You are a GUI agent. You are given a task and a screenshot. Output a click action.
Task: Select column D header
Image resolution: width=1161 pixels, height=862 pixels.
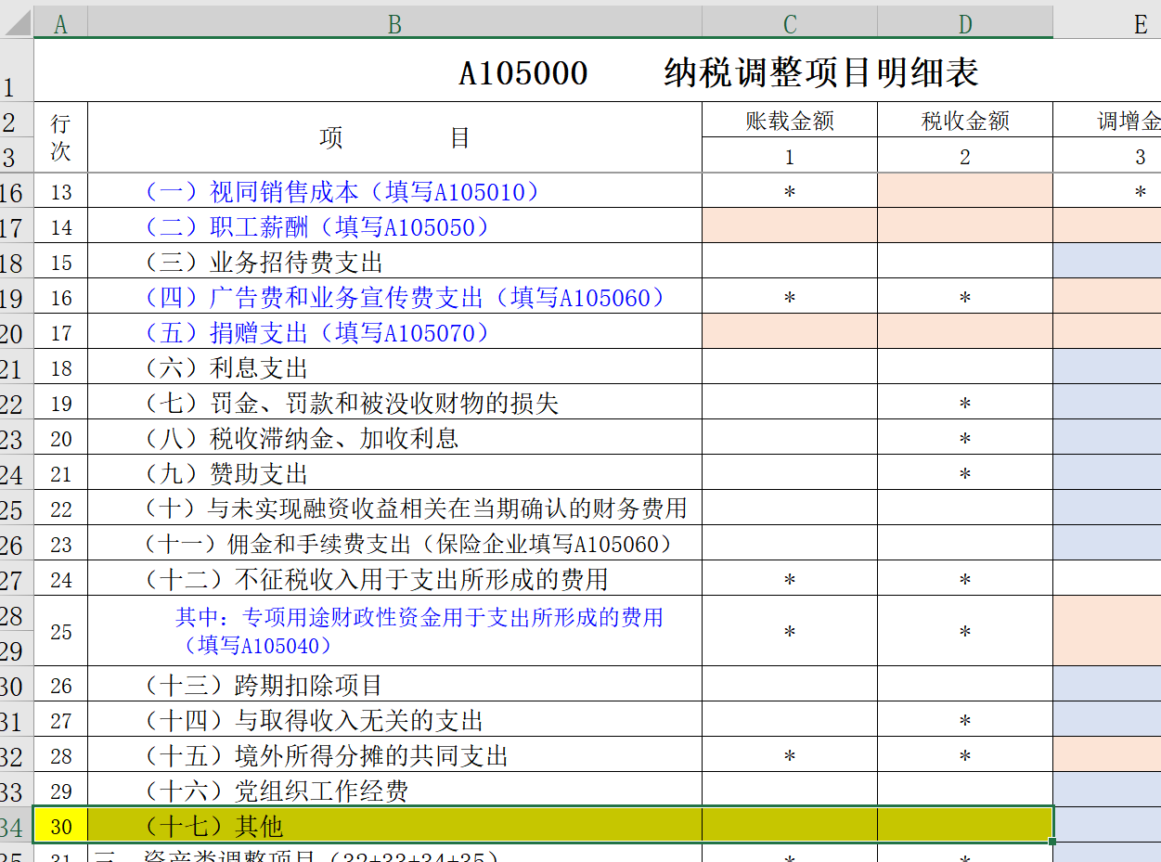pos(964,24)
